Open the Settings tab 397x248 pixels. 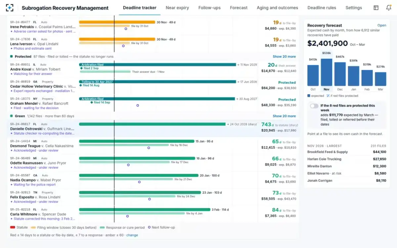pos(354,8)
